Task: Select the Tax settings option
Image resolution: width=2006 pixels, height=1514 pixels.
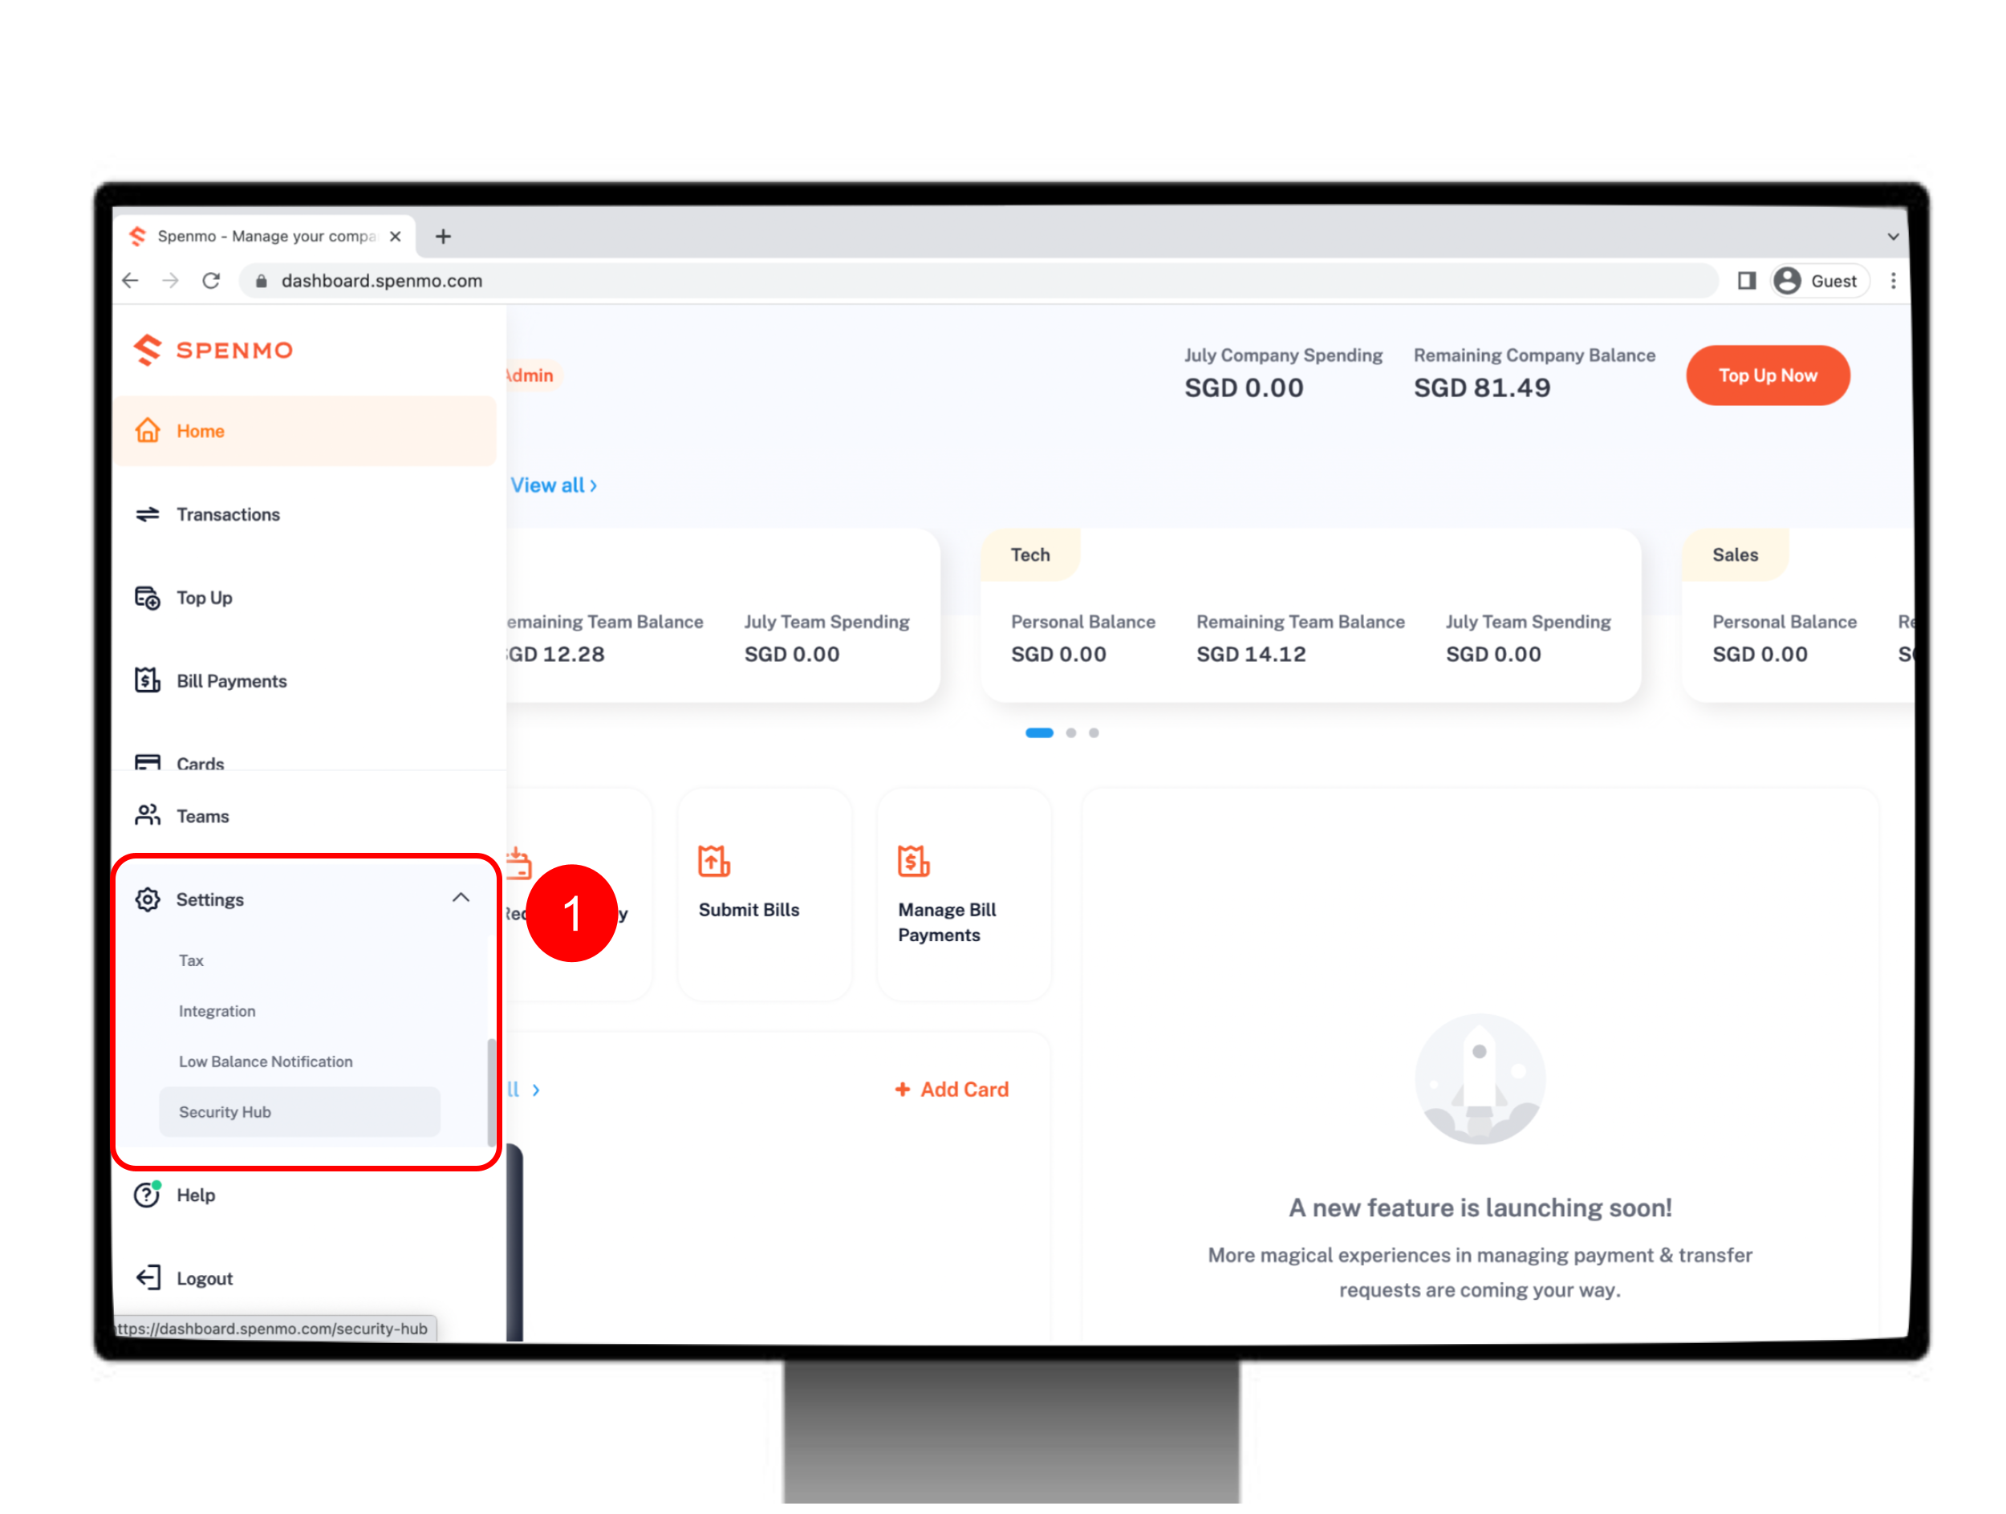Action: pyautogui.click(x=191, y=959)
